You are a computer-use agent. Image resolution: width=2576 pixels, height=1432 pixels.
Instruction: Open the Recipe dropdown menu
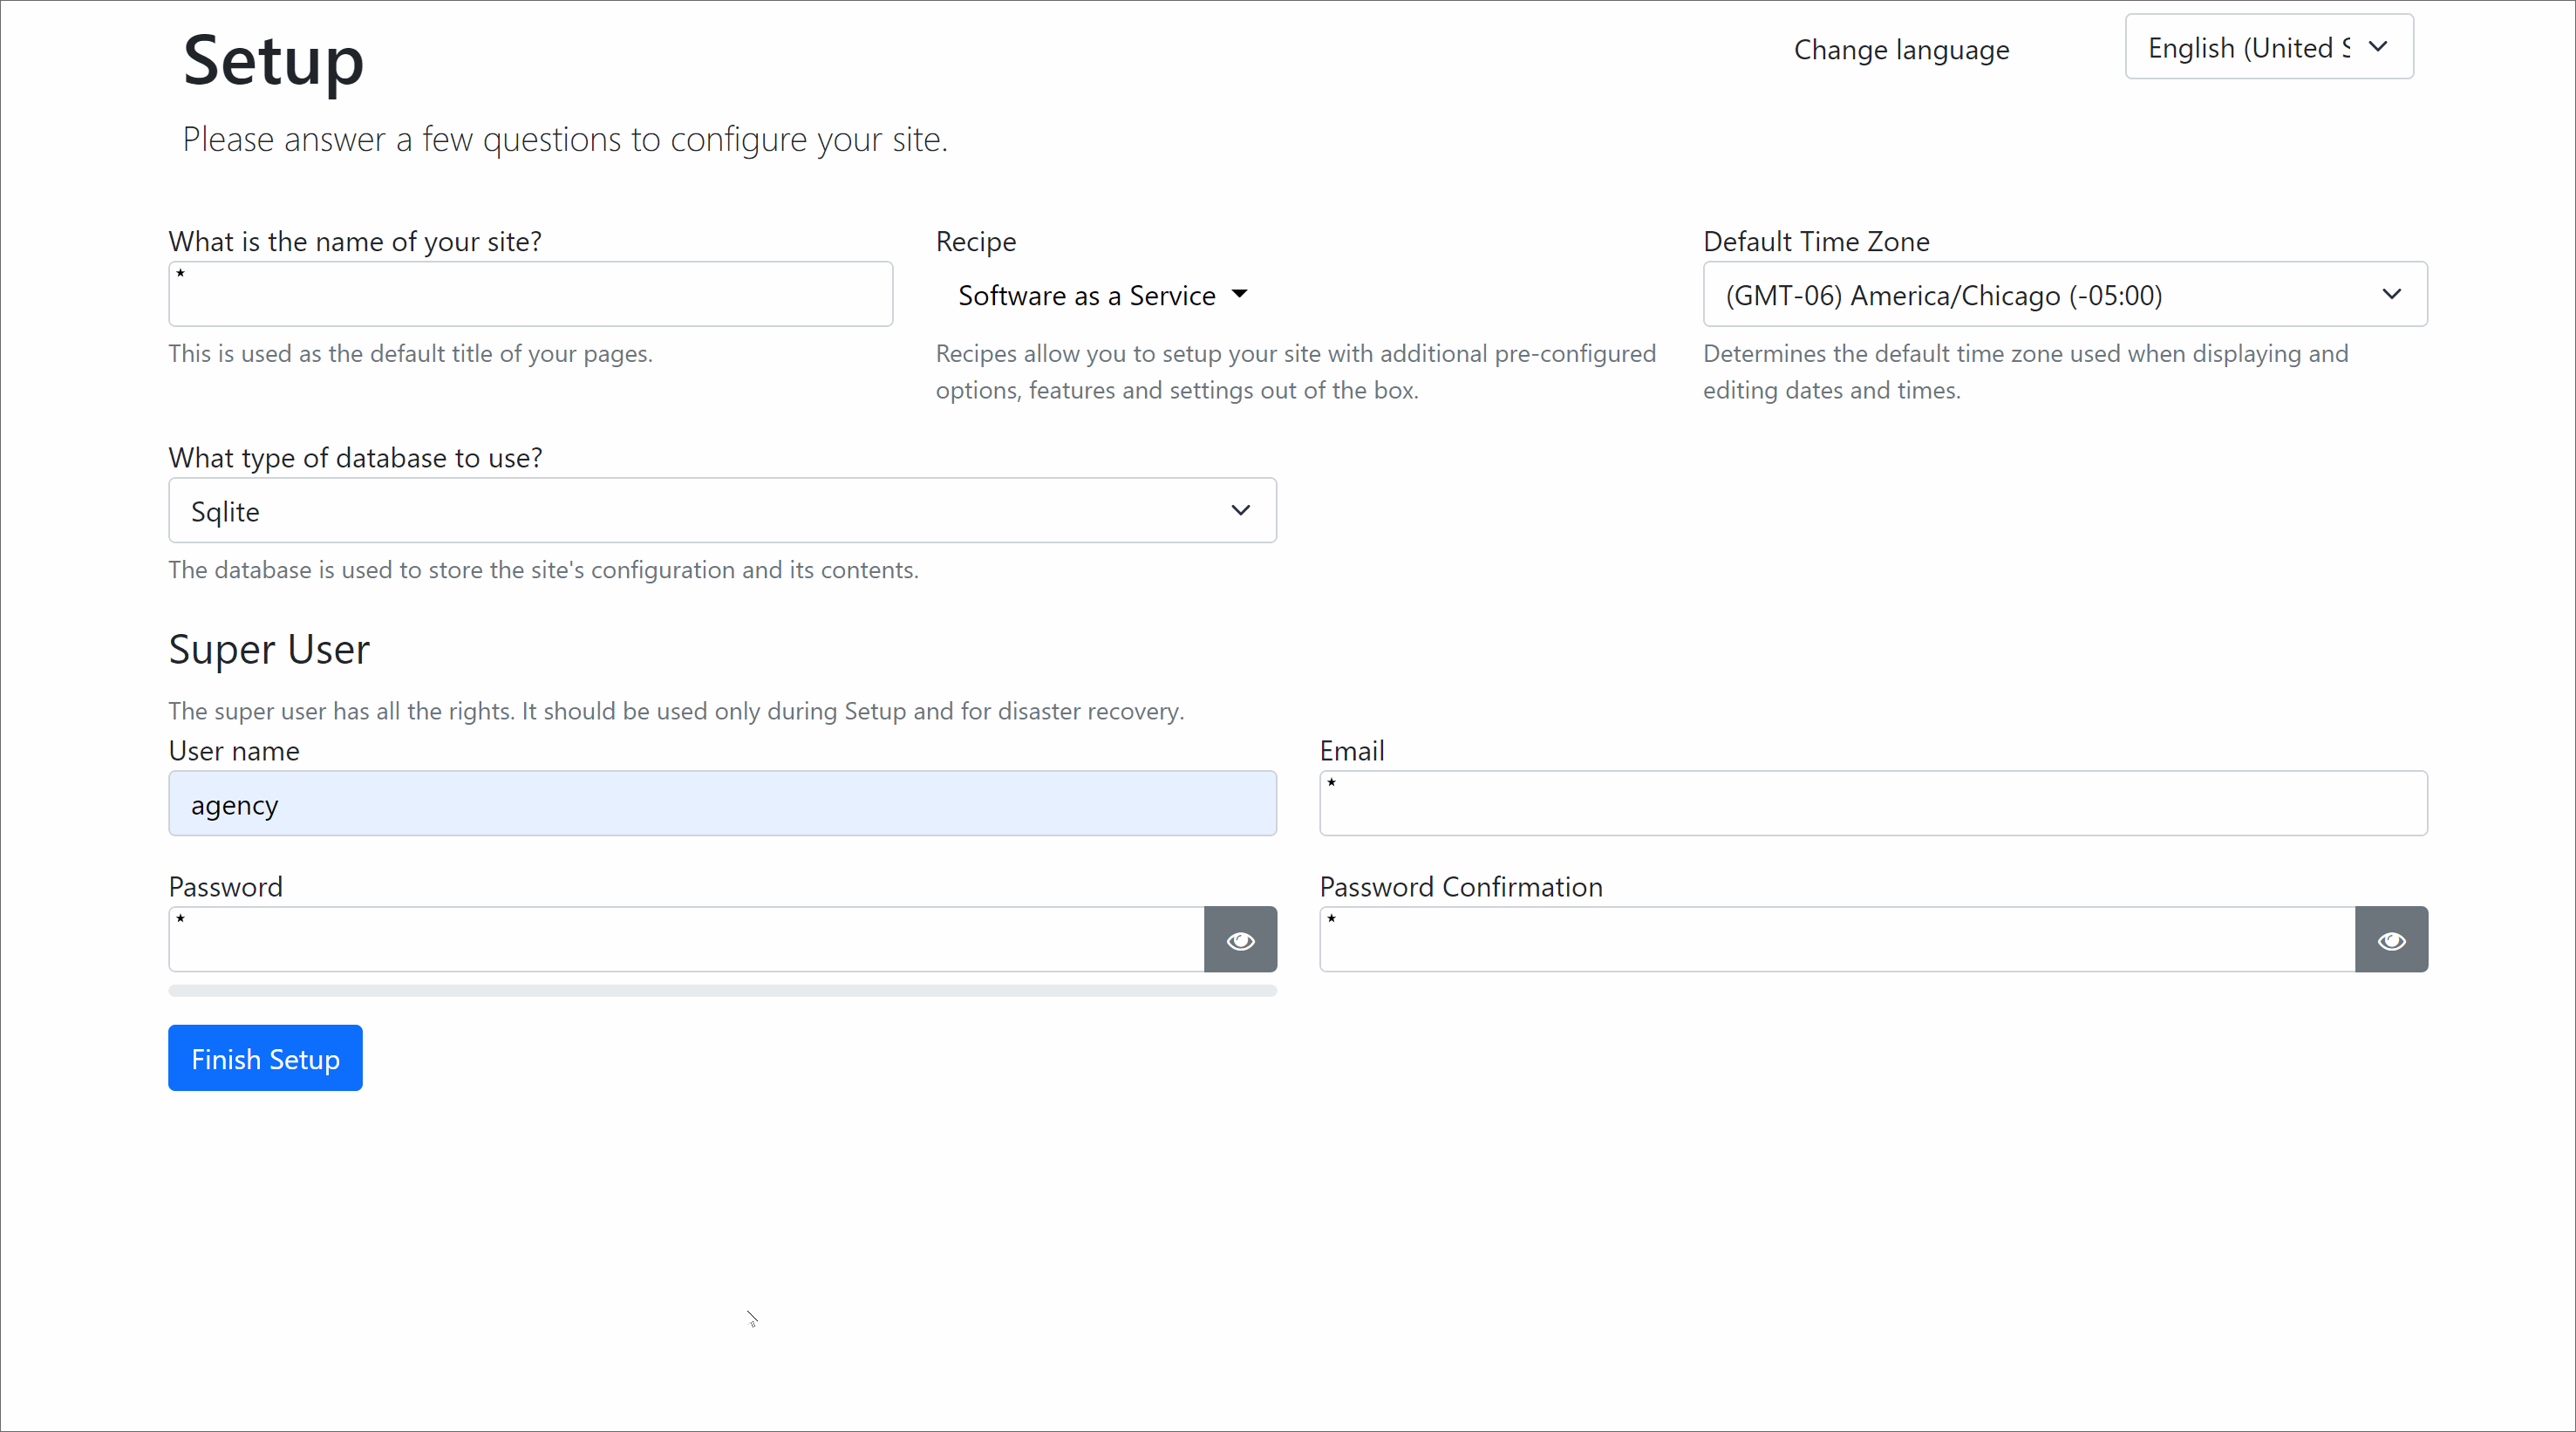[x=1100, y=295]
